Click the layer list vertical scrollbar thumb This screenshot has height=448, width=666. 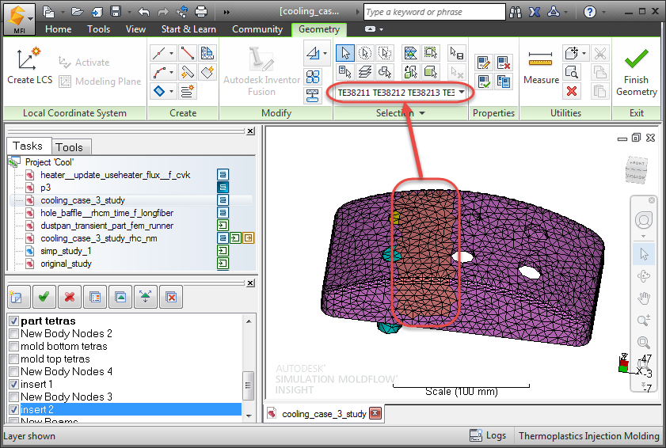click(249, 385)
